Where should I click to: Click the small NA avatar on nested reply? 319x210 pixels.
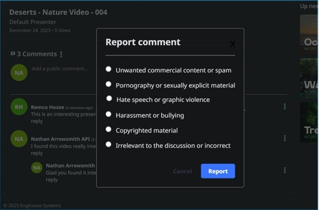pyautogui.click(x=37, y=167)
